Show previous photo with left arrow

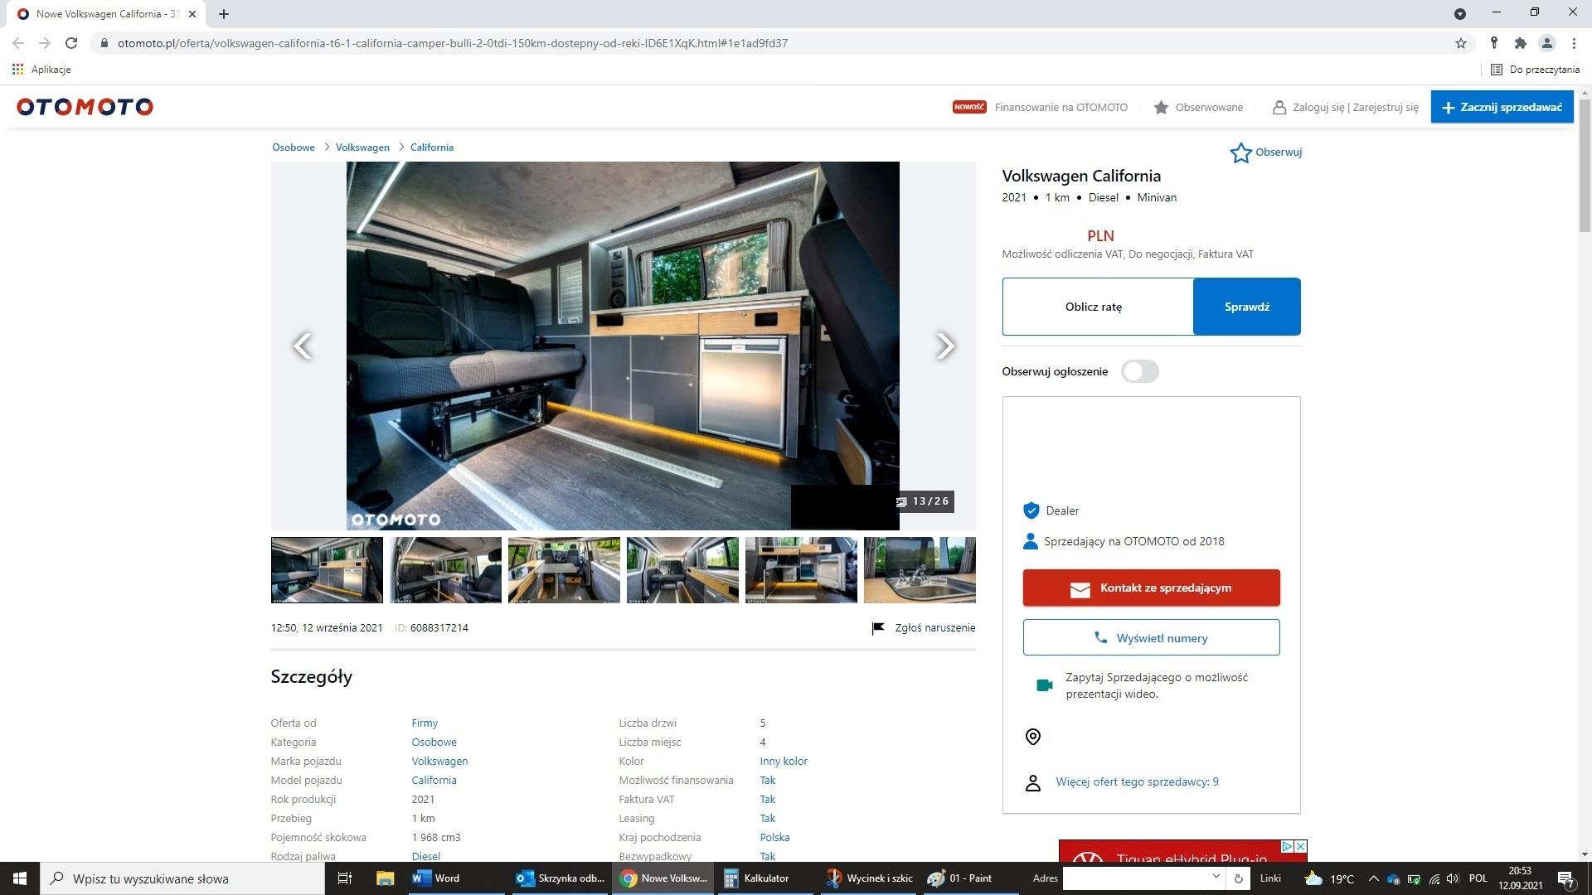[x=303, y=346]
